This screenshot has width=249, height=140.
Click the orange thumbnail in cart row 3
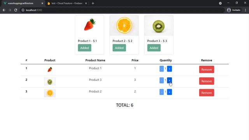click(50, 93)
